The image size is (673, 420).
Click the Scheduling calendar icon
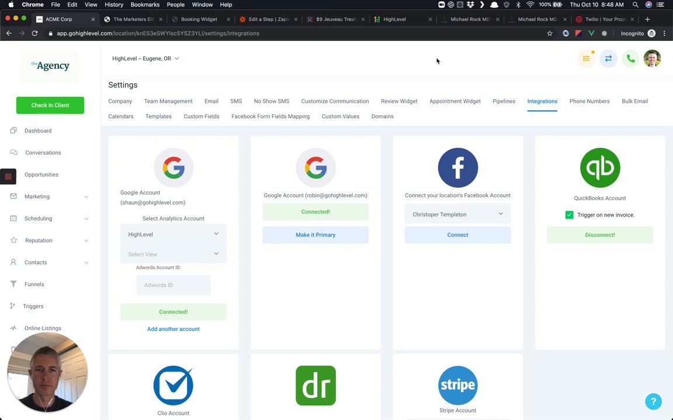(13, 218)
